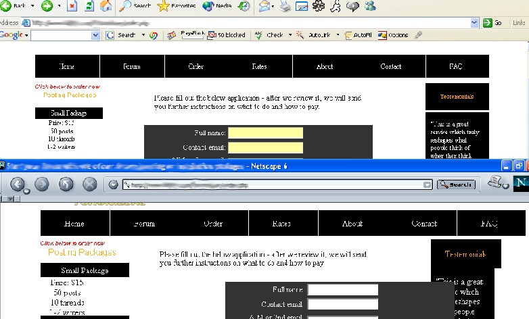Viewport: 529px width, 319px height.
Task: Click the Contact email field in Netscape
Action: pos(343,304)
